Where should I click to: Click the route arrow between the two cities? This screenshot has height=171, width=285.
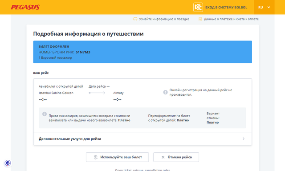tap(97, 93)
